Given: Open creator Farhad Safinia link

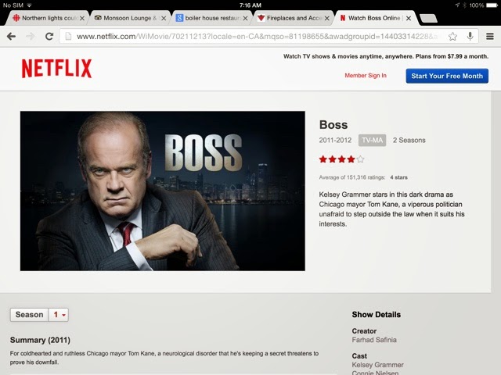Looking at the screenshot, I should pyautogui.click(x=374, y=340).
